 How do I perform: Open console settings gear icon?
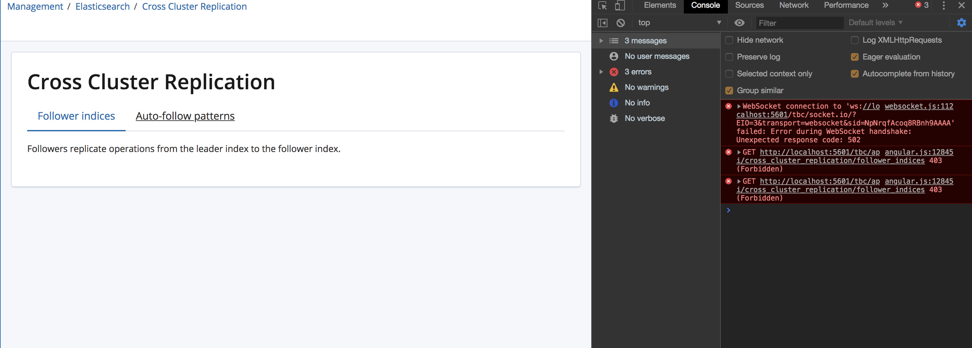coord(962,23)
